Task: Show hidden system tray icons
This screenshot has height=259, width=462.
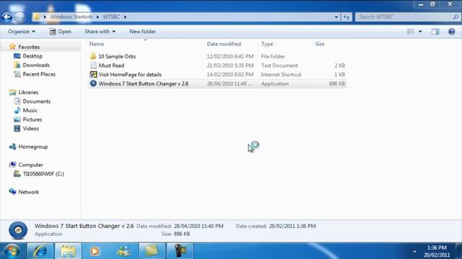Action: tap(414, 251)
